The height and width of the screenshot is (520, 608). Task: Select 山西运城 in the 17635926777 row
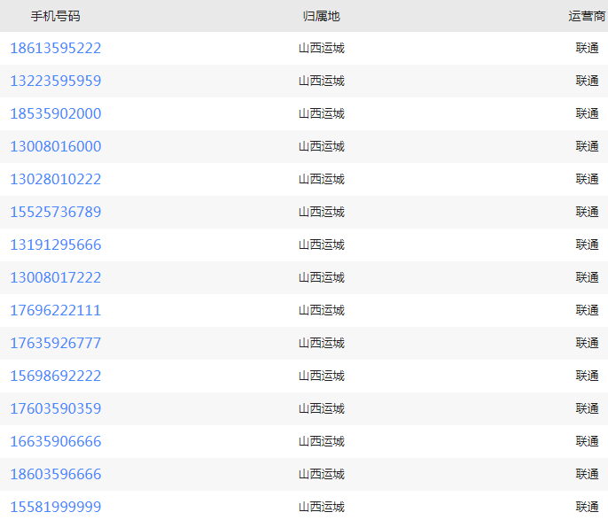(x=322, y=343)
